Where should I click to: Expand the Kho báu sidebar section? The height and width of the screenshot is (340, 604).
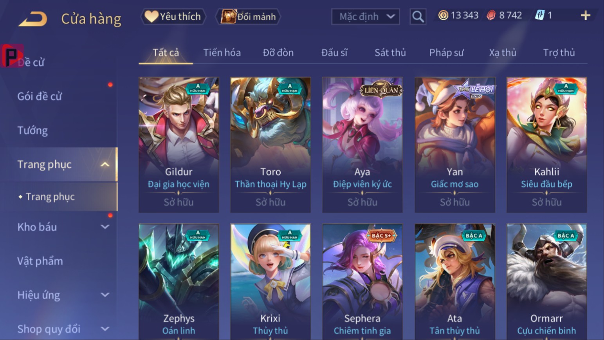click(x=105, y=227)
